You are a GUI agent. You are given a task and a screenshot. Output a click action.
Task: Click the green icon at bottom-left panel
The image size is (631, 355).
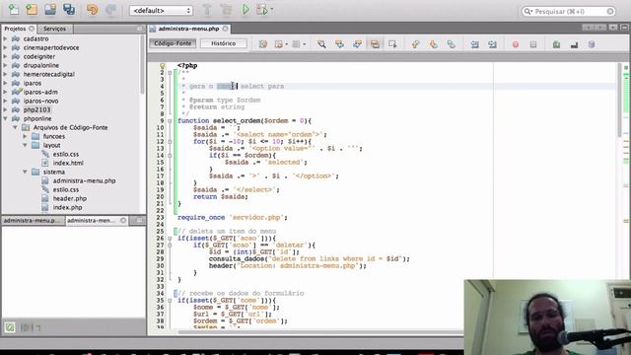10,327
